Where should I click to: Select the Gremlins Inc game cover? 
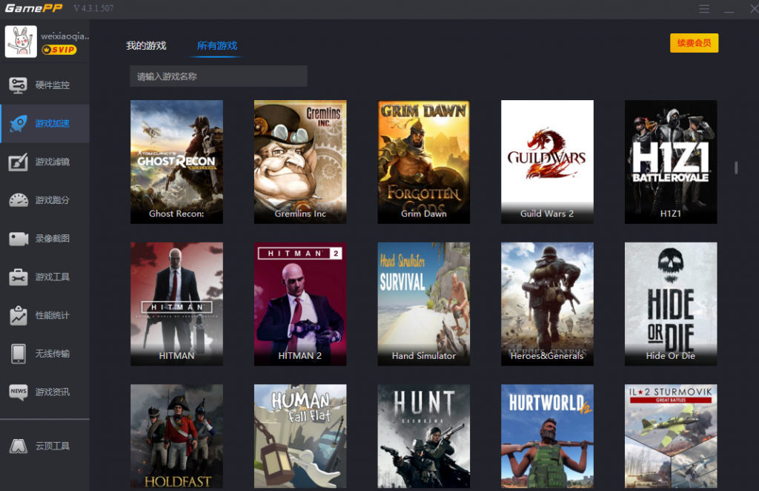point(300,162)
